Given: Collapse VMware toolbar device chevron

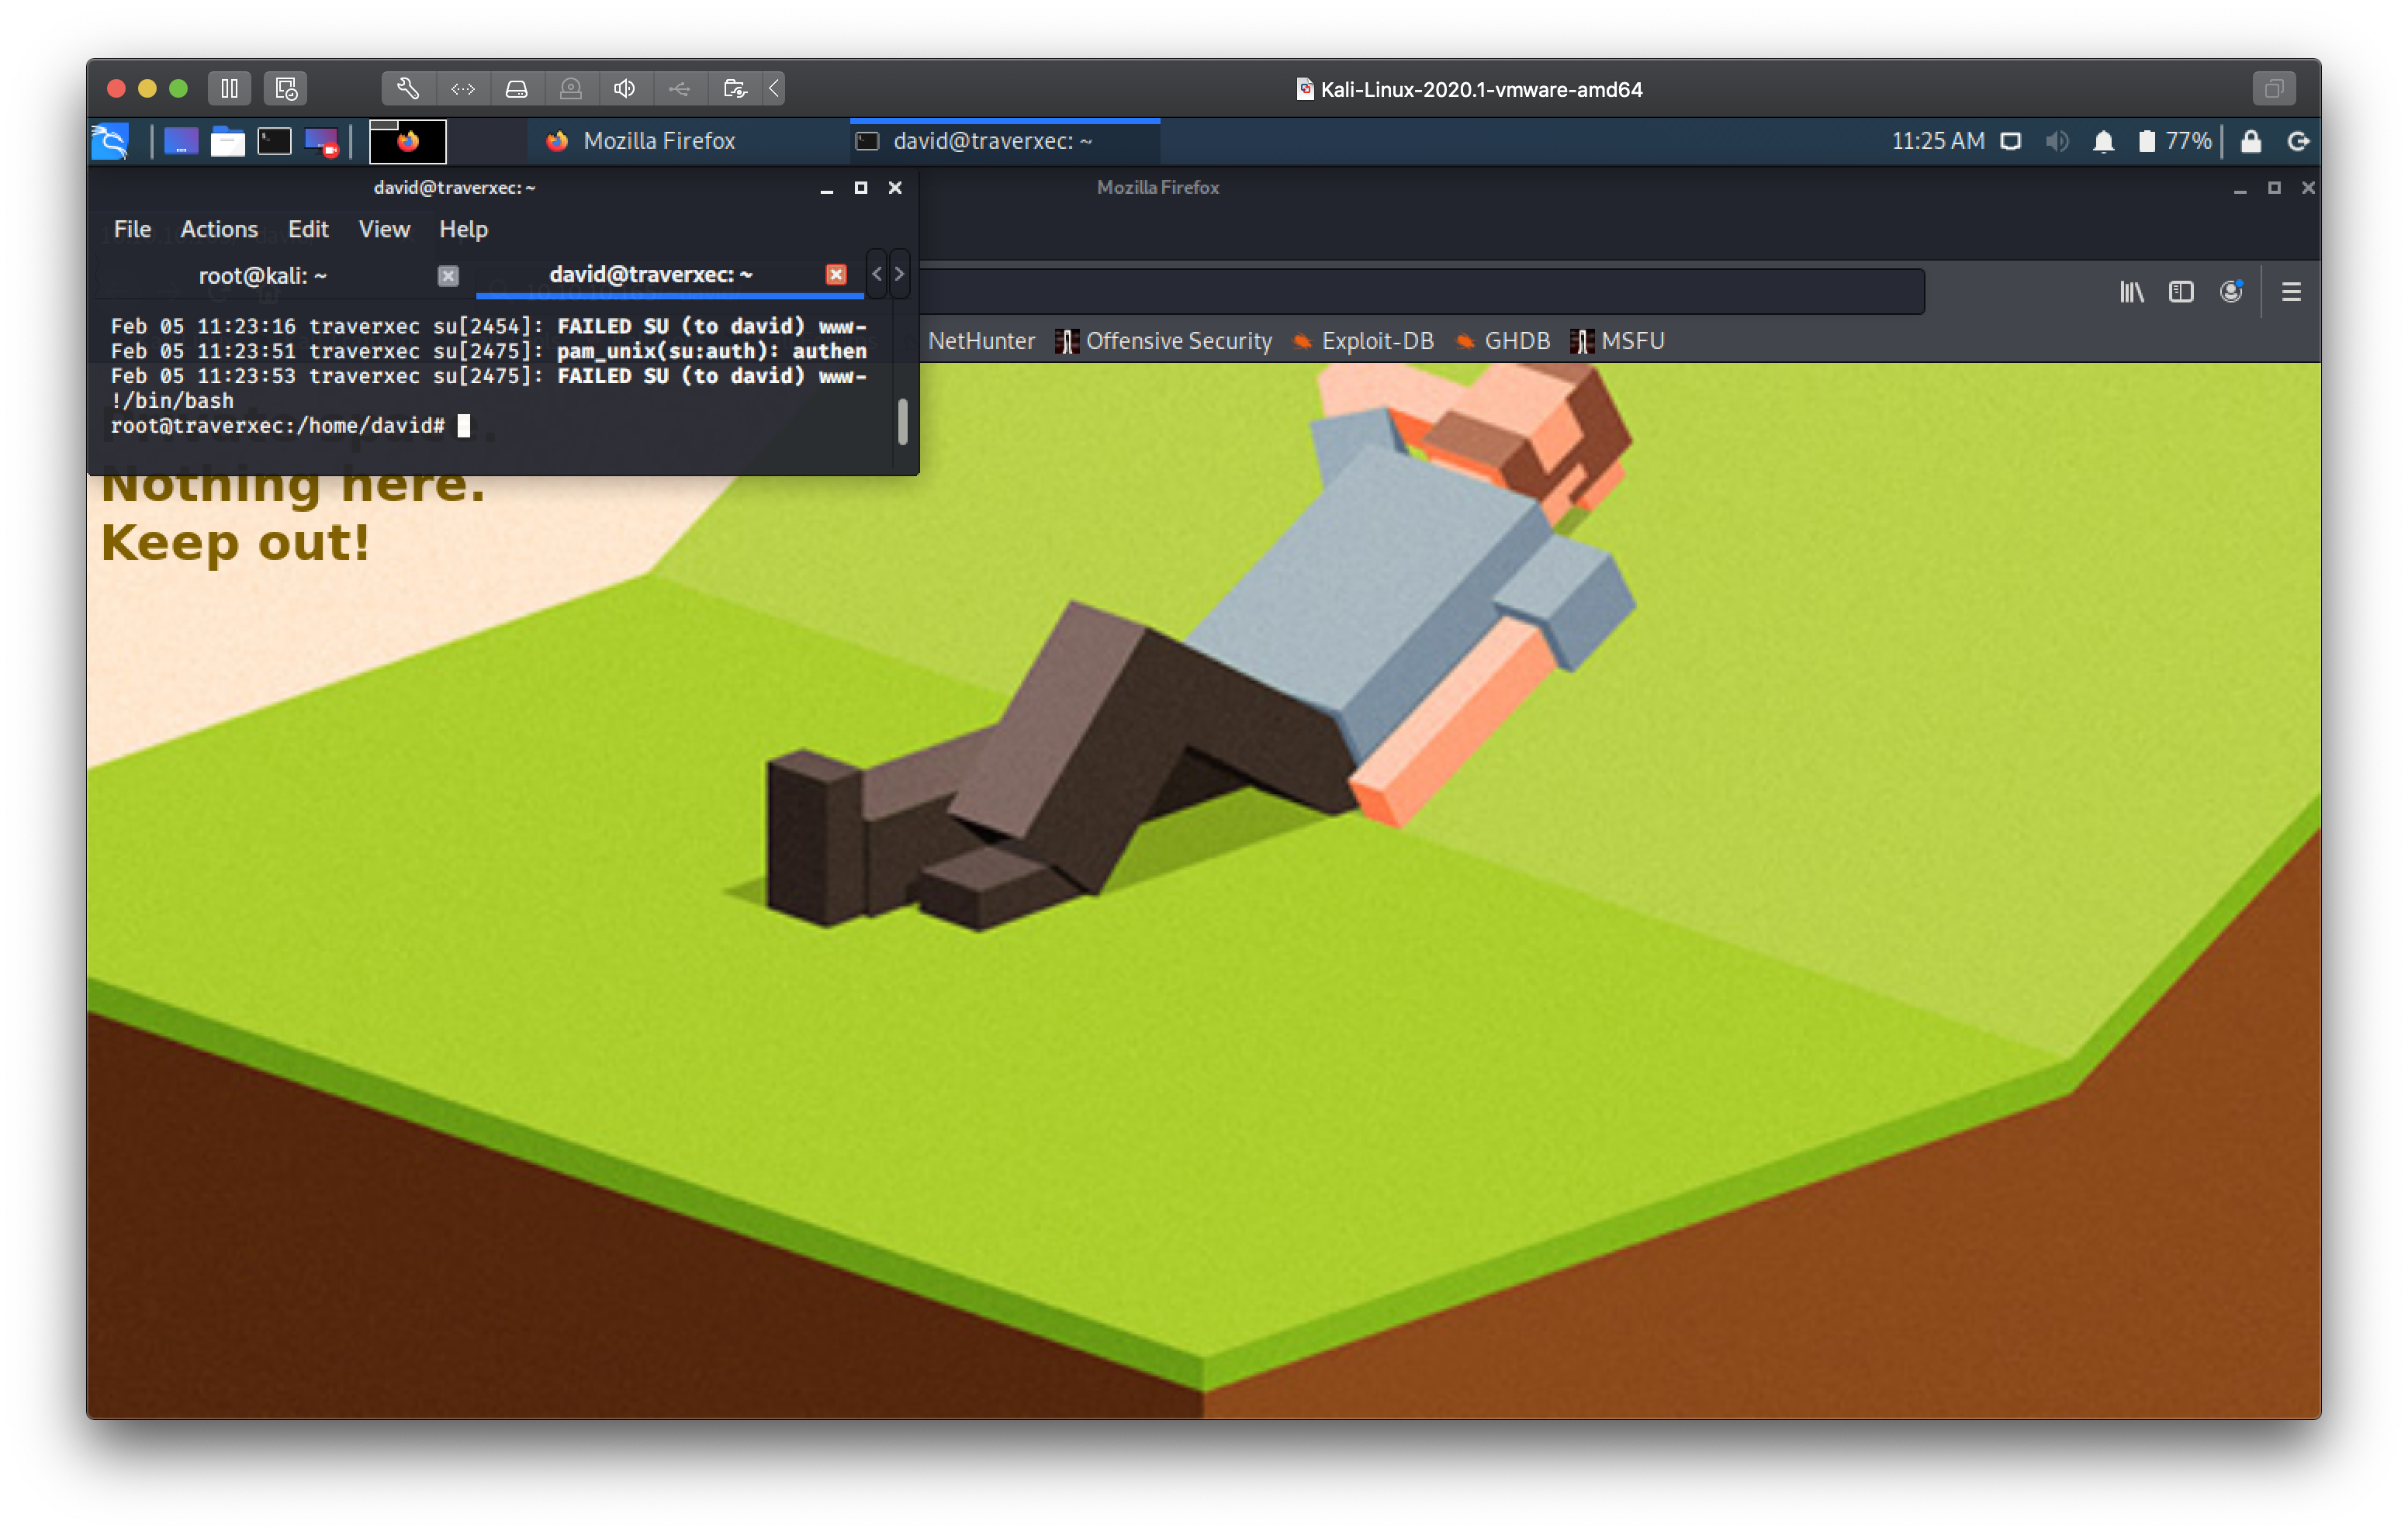Looking at the screenshot, I should [x=774, y=89].
